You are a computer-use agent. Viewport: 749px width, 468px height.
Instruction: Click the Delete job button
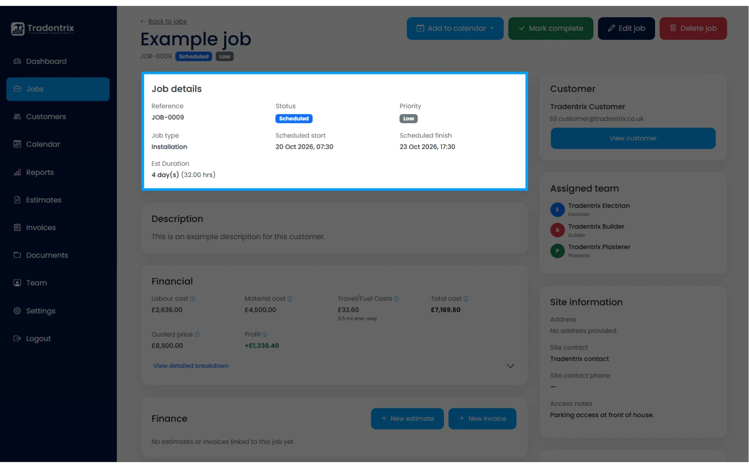click(693, 29)
